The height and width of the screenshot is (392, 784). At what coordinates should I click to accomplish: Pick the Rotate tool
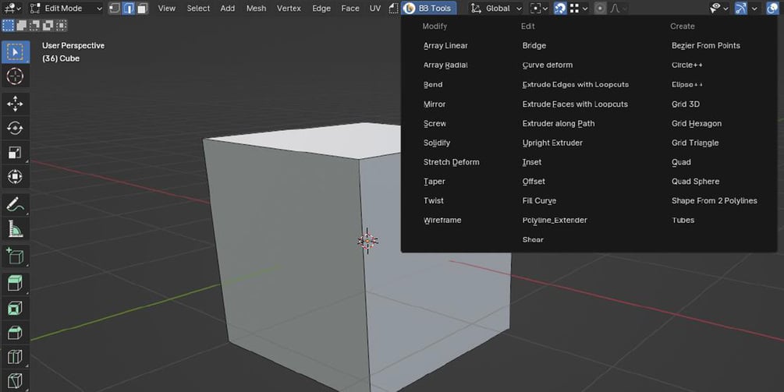[15, 129]
